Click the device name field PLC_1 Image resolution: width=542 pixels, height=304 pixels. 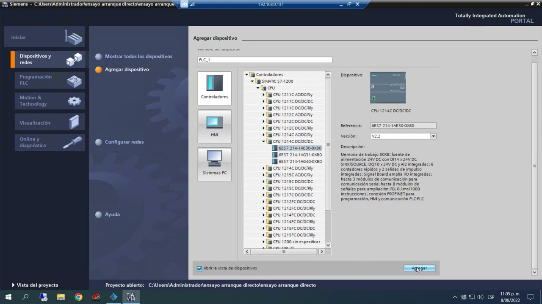pyautogui.click(x=265, y=60)
